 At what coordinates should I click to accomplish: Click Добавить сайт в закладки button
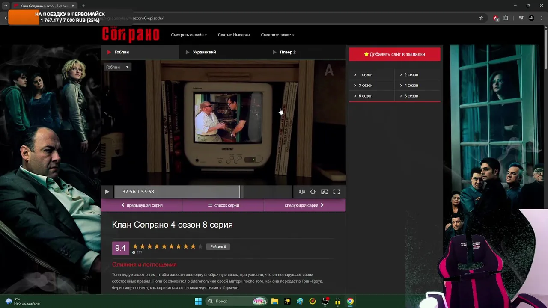pyautogui.click(x=395, y=54)
